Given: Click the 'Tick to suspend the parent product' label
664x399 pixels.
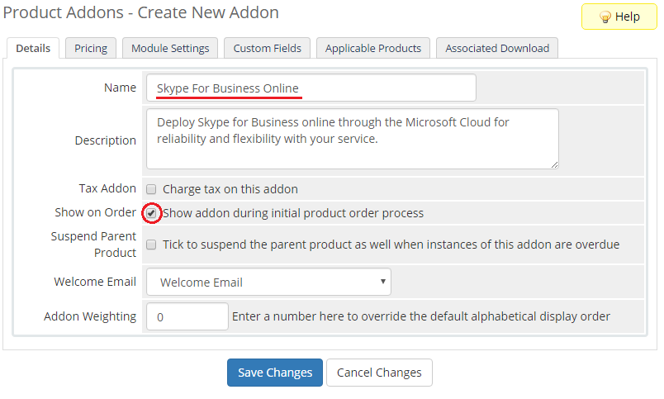Looking at the screenshot, I should 391,245.
